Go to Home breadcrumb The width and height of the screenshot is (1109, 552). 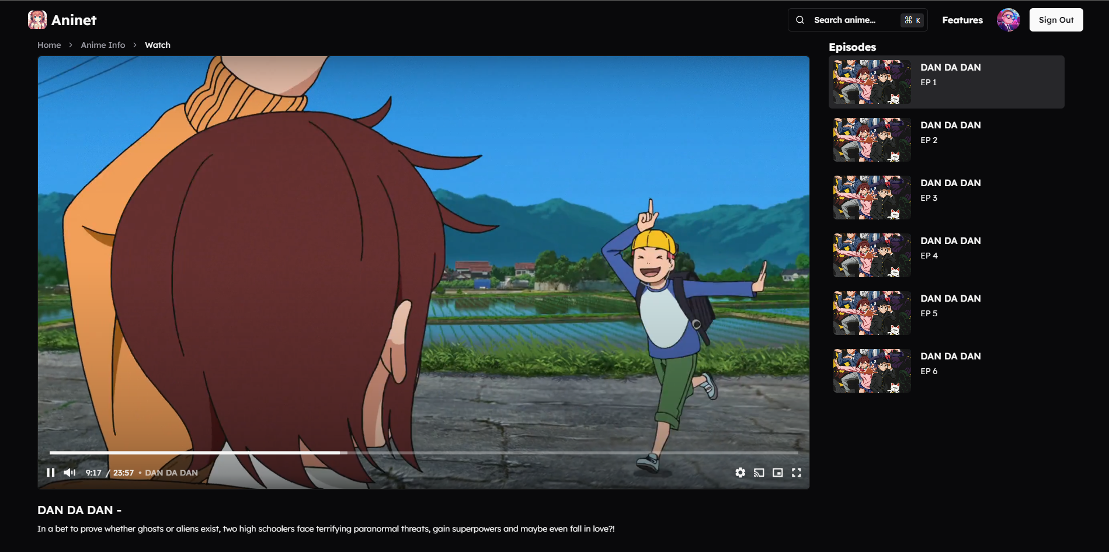click(49, 45)
